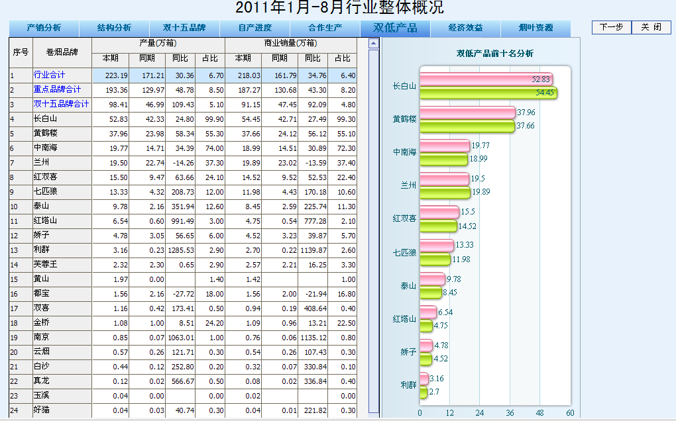Click the green 54.45 bar in the chart
Image resolution: width=676 pixels, height=421 pixels.
click(x=488, y=93)
